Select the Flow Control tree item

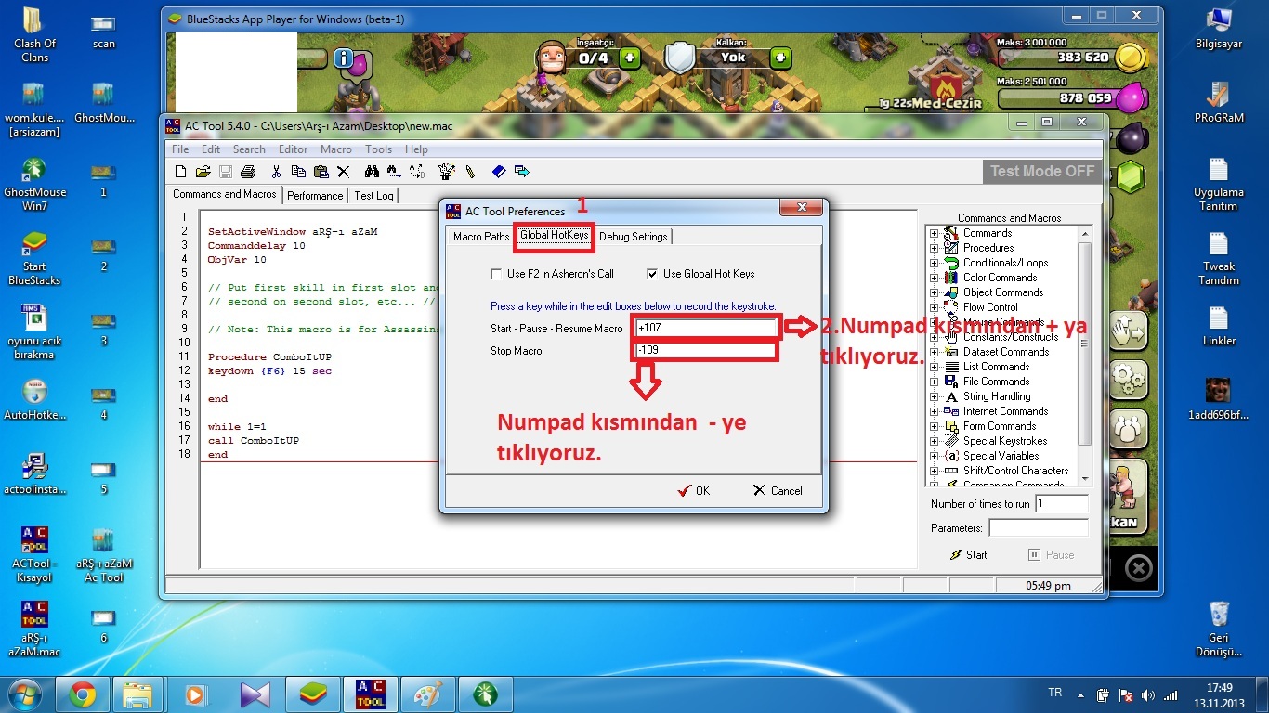click(x=990, y=307)
